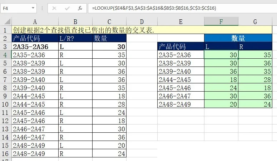Click the 数量 header in cell C2
Viewport: 277px width, 161px height.
[109, 38]
